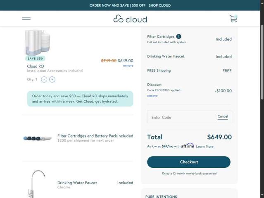The height and width of the screenshot is (198, 264).
Task: Click the Shop Cloud banner link
Action: click(x=159, y=5)
